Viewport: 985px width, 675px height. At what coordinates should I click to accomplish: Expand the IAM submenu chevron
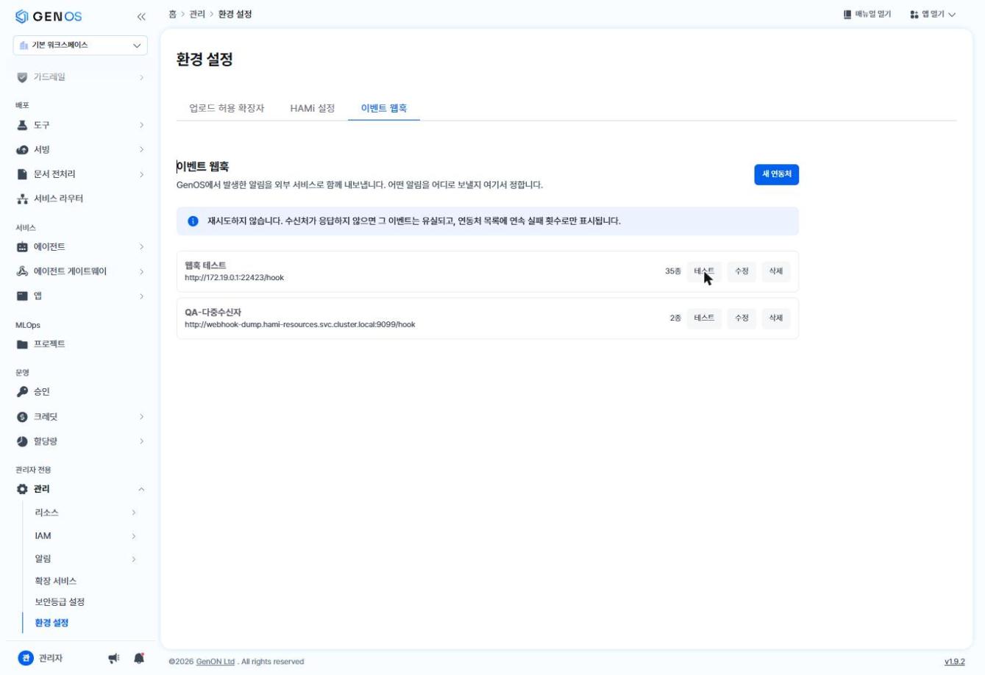pyautogui.click(x=133, y=536)
